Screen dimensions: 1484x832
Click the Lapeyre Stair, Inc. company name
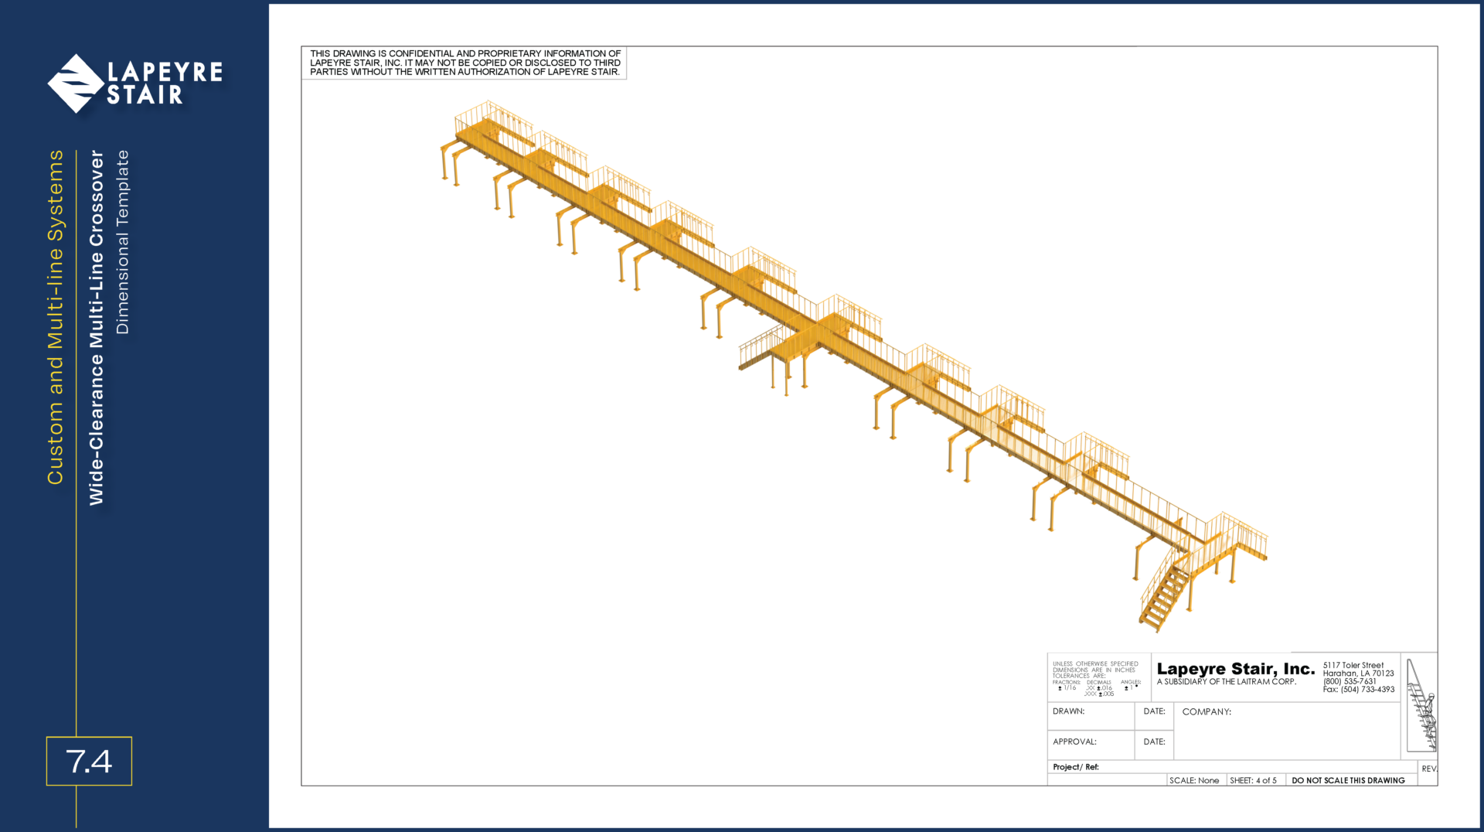click(x=1235, y=669)
